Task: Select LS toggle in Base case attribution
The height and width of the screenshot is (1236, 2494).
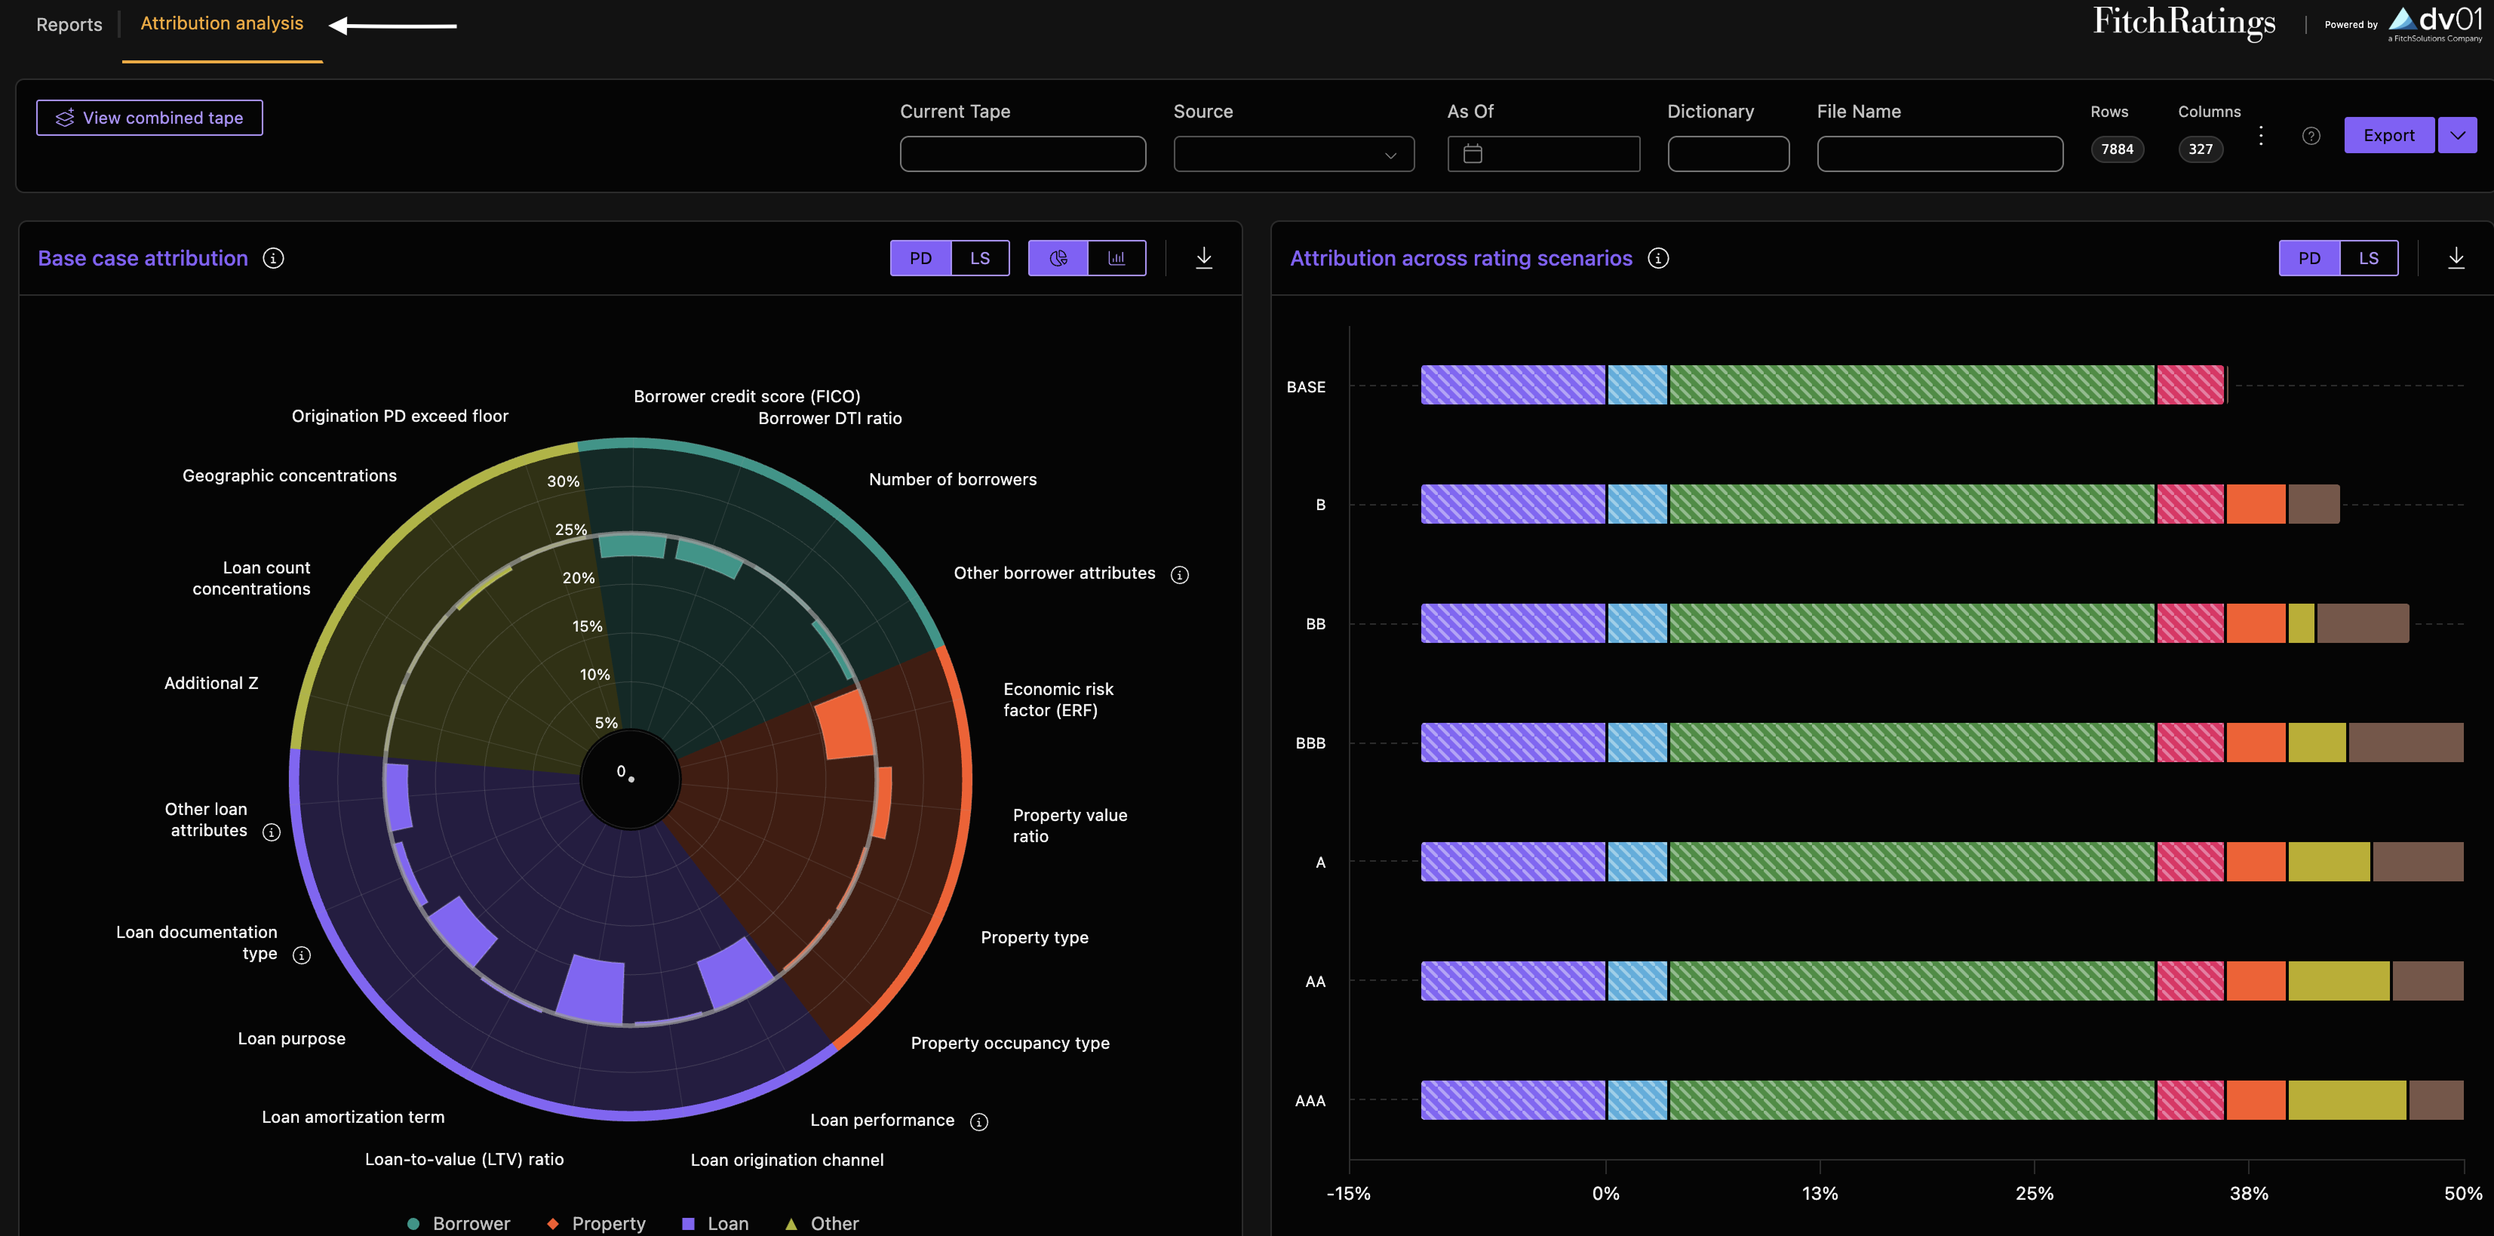Action: pos(980,259)
